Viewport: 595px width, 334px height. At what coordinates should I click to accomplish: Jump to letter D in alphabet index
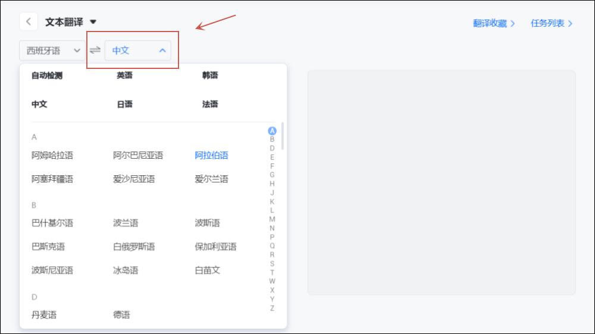(x=272, y=148)
